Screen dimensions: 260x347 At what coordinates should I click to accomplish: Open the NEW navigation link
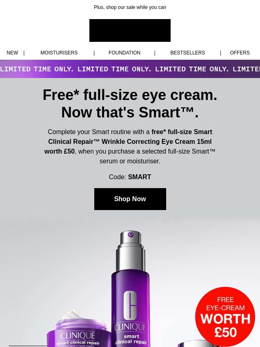13,53
